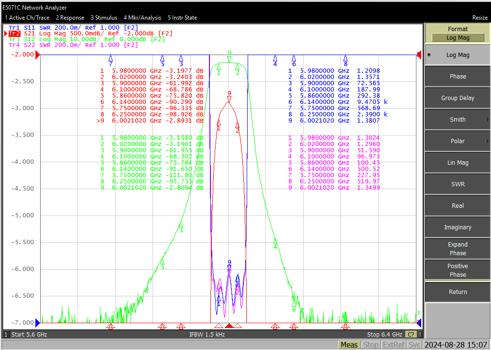
Task: Click green marker 9 at passband peak
Action: [229, 58]
